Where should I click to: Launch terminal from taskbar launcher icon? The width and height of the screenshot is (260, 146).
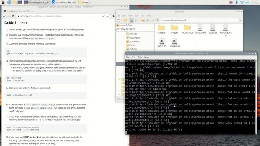(x=20, y=2)
